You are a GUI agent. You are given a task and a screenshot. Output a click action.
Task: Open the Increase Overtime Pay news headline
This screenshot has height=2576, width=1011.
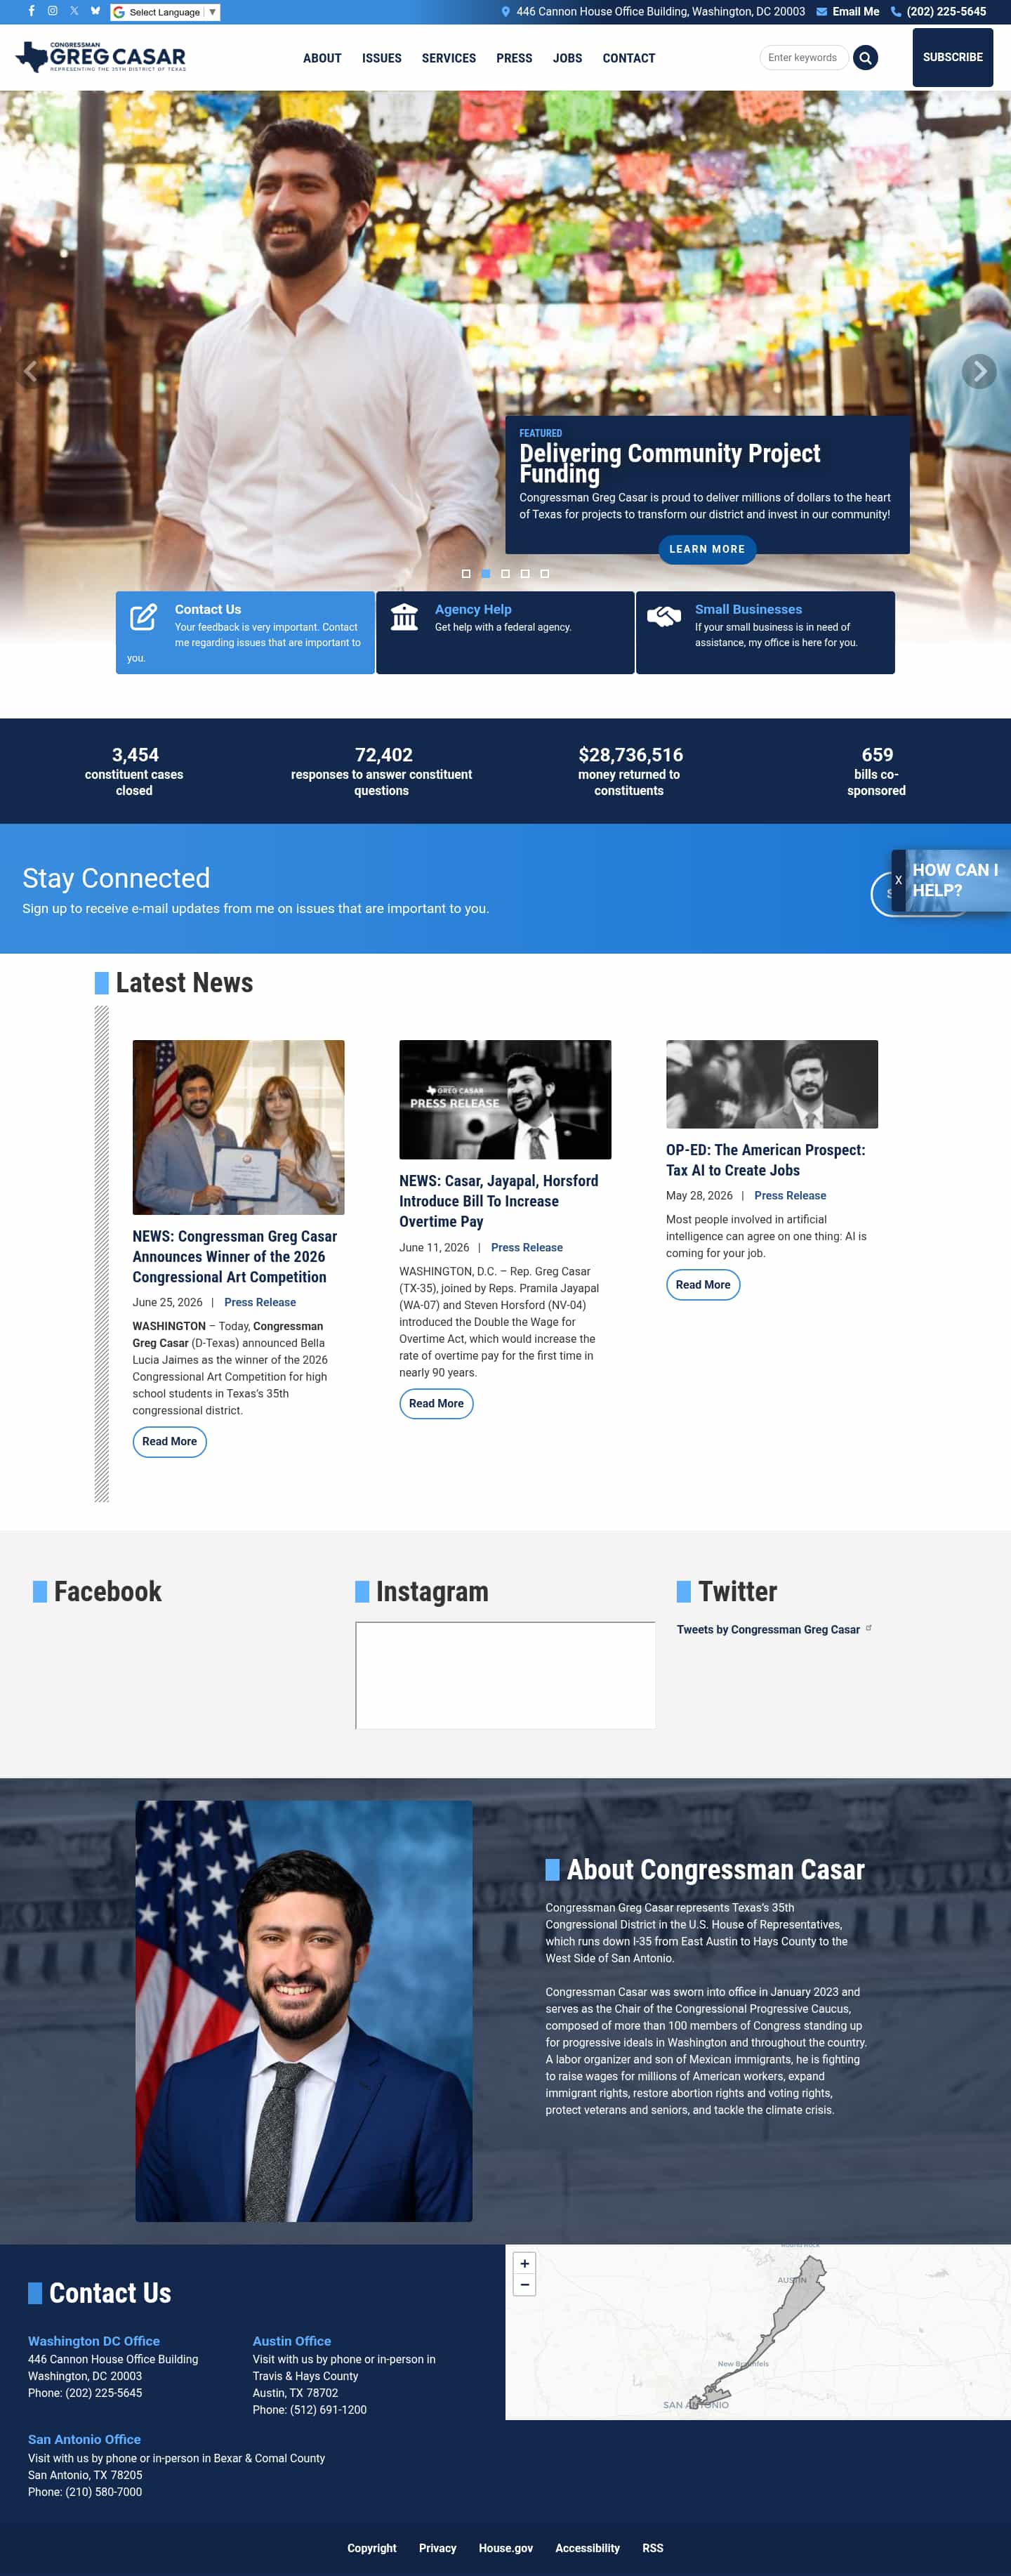coord(499,1201)
